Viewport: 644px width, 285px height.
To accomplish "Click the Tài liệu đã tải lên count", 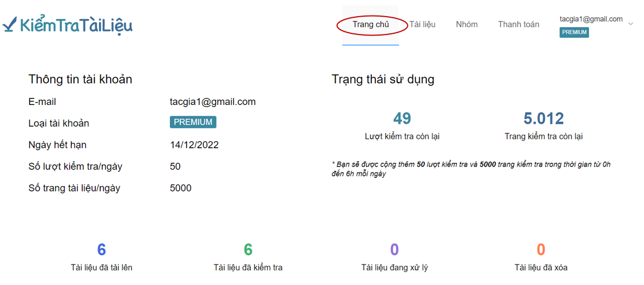I will [101, 249].
